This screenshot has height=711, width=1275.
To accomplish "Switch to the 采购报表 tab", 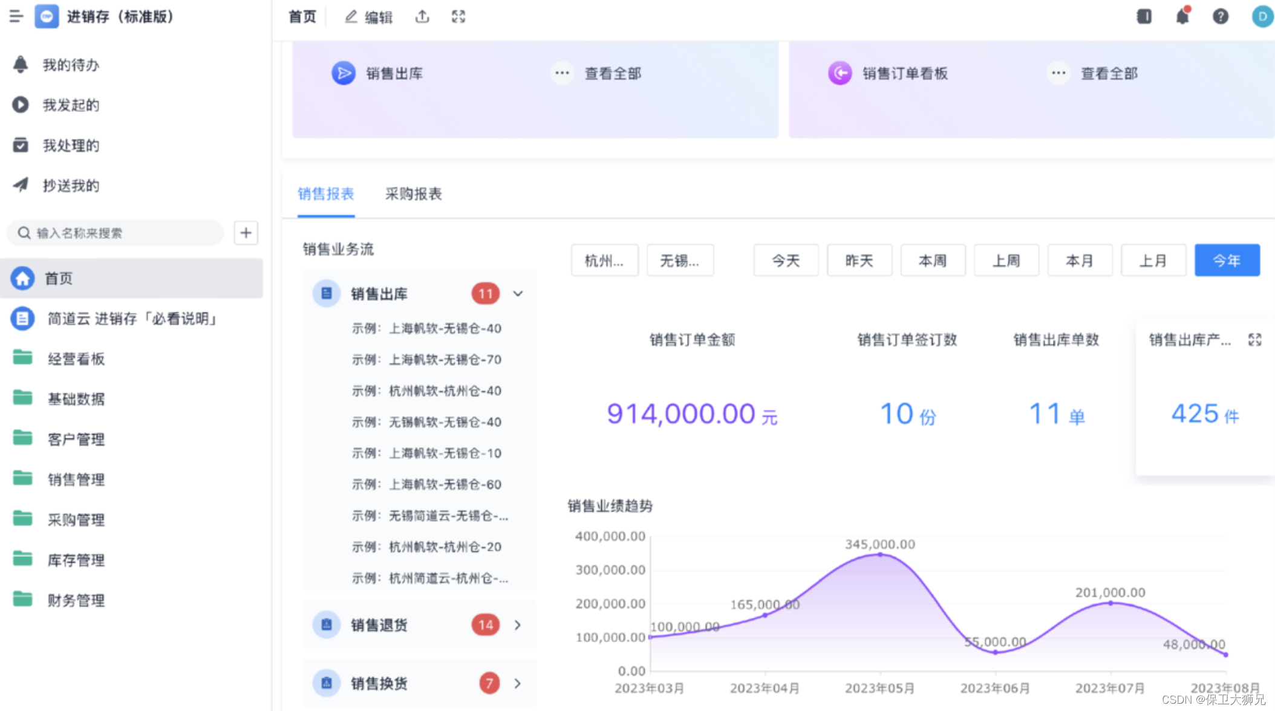I will click(413, 194).
